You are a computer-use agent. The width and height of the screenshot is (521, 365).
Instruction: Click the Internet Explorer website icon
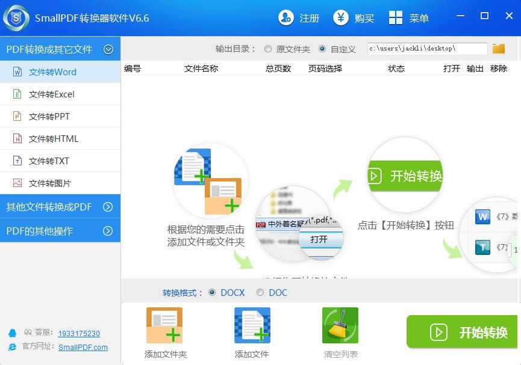pyautogui.click(x=12, y=347)
